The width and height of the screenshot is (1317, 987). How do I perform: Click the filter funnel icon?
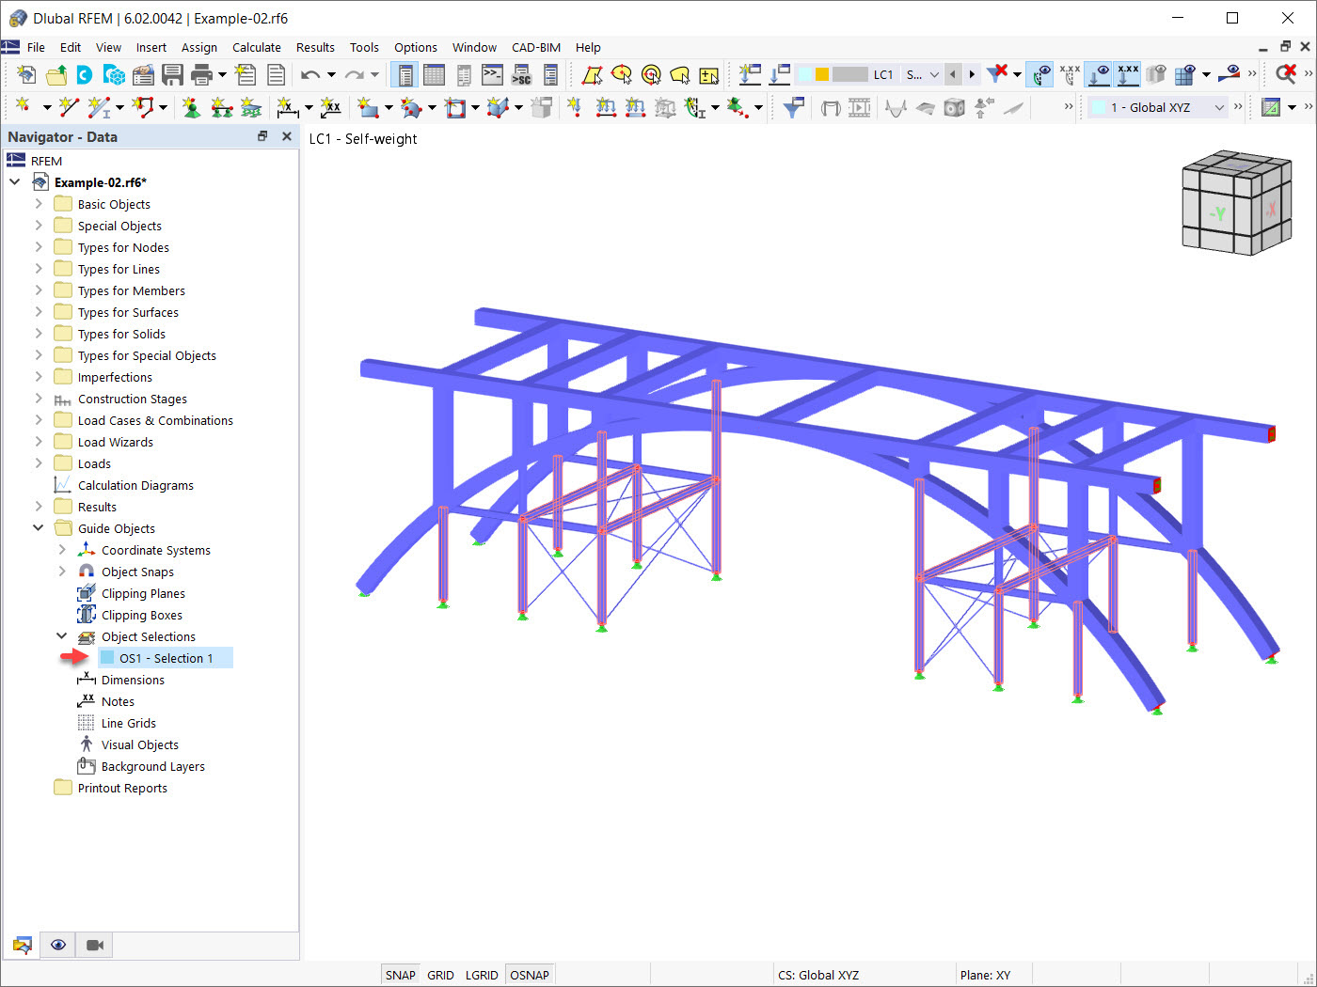pyautogui.click(x=794, y=107)
